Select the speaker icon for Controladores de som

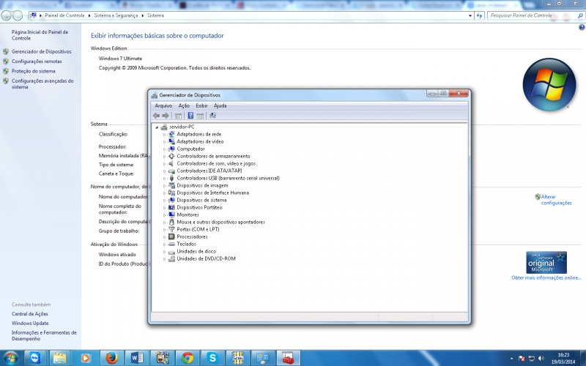(171, 163)
